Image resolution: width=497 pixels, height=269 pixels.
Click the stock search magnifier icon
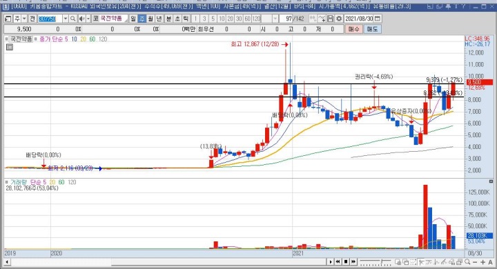point(73,19)
